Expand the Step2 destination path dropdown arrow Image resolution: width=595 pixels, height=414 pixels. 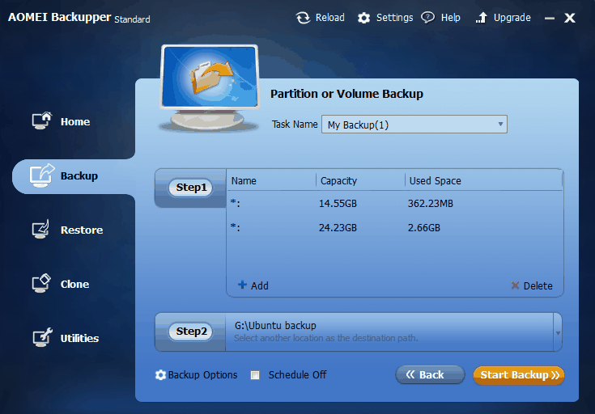558,333
